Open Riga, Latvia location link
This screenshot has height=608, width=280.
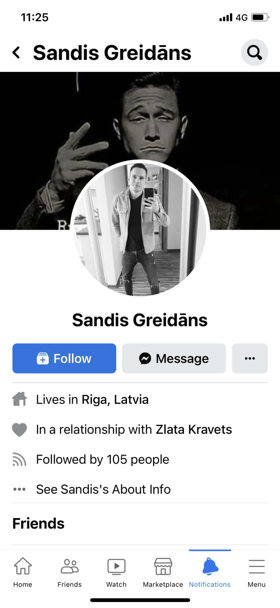[x=115, y=400]
